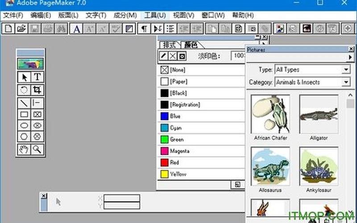
Task: Select the Polygon tool
Action: [x=24, y=136]
